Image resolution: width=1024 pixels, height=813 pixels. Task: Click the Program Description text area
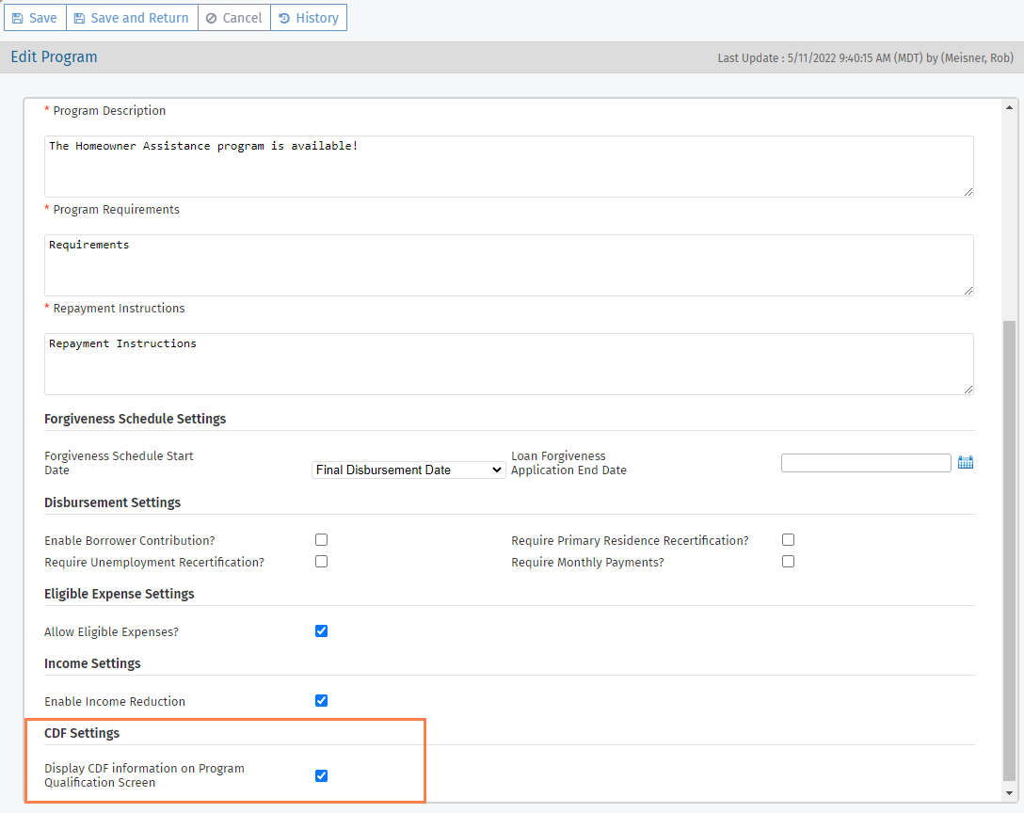click(x=508, y=167)
